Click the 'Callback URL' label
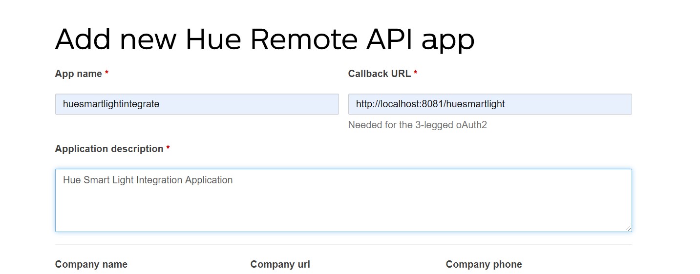700x274 pixels. pos(380,74)
